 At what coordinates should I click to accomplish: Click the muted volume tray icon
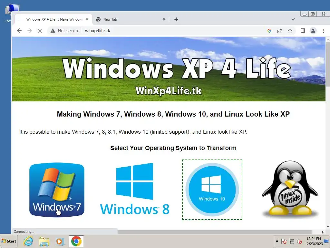(299, 241)
